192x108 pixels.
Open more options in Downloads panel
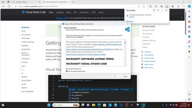pos(162,10)
